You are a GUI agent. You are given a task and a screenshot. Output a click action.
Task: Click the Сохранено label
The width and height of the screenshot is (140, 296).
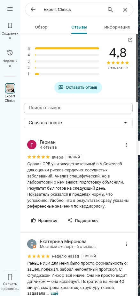(10, 36)
